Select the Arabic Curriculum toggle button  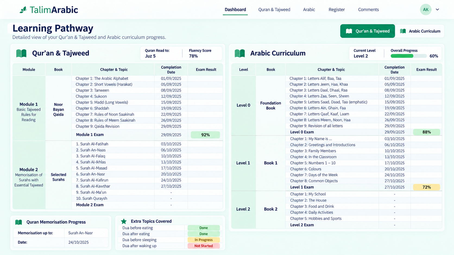coord(420,31)
